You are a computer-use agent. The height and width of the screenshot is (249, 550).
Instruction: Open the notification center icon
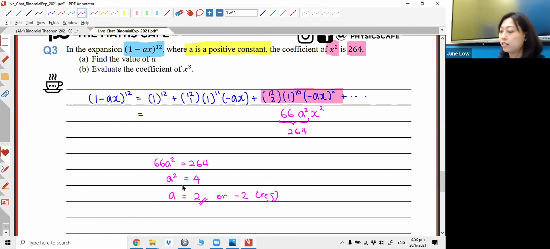(435, 243)
